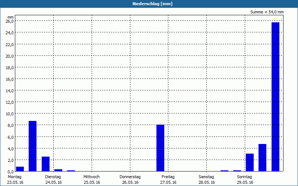This screenshot has width=298, height=186.
Task: Click the 20,0 y-axis label
Action: pyautogui.click(x=10, y=56)
